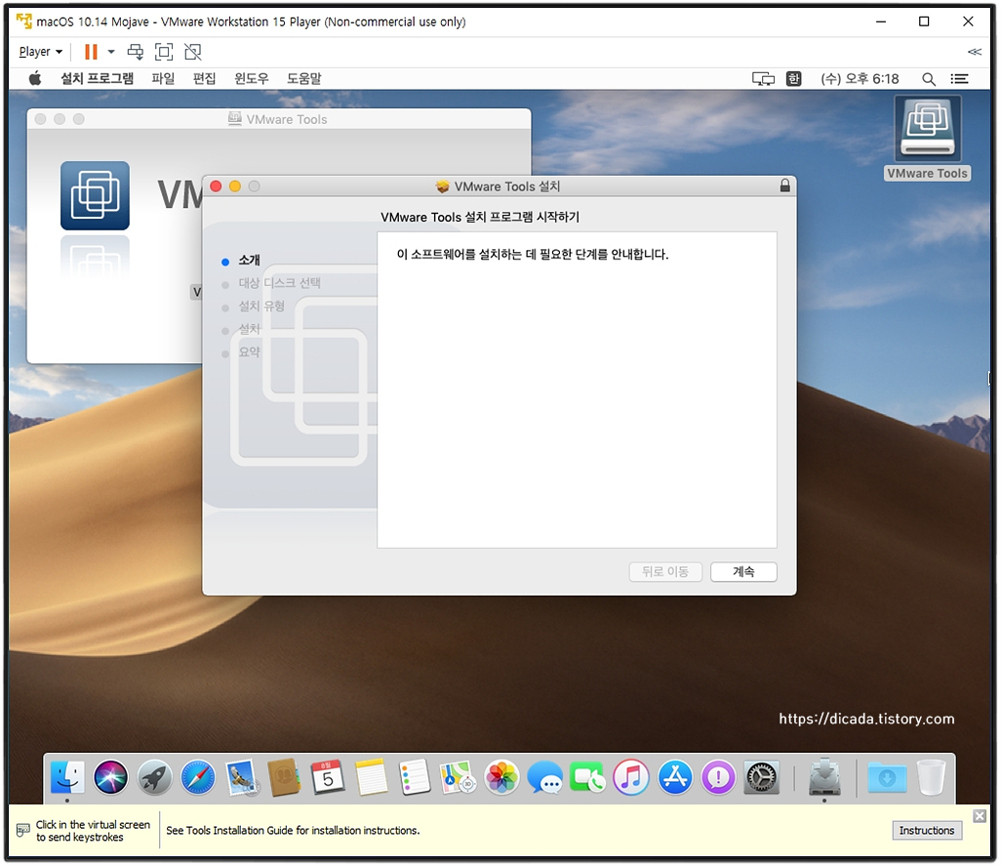1001x866 pixels.
Task: Open Calendar from the Dock
Action: [x=328, y=777]
